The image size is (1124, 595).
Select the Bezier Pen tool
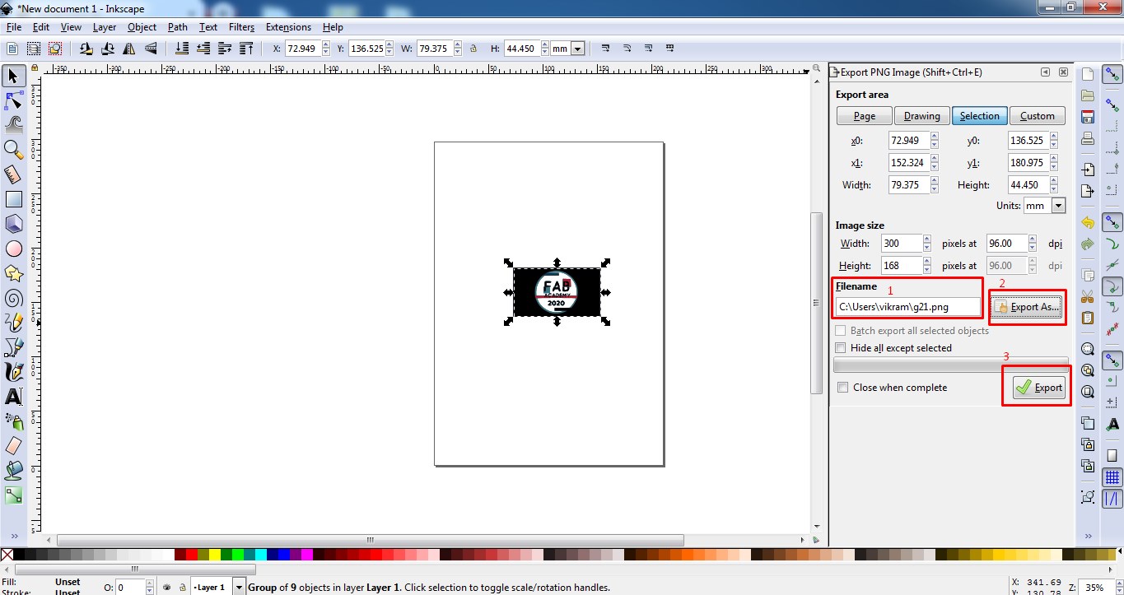point(13,347)
